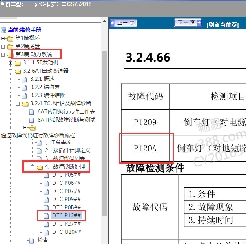This screenshot has width=246, height=244.
Task: Select DTC P0B## tree item
Action: coord(66,207)
